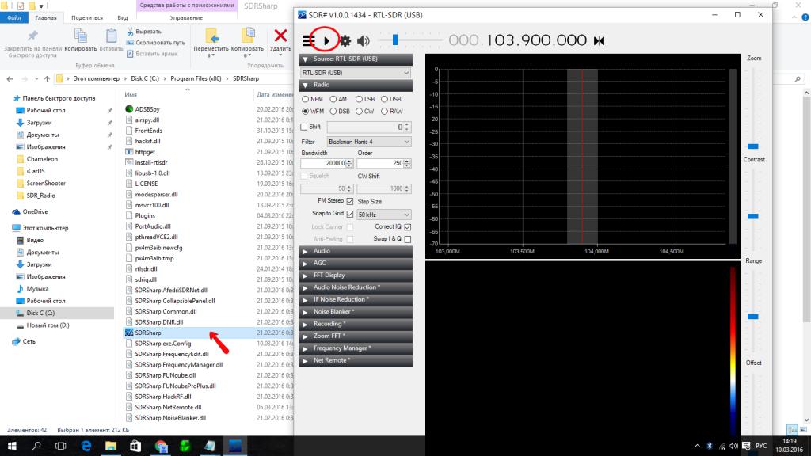Viewport: 811px width, 456px height.
Task: Open Chrome from the Windows taskbar
Action: pyautogui.click(x=161, y=446)
